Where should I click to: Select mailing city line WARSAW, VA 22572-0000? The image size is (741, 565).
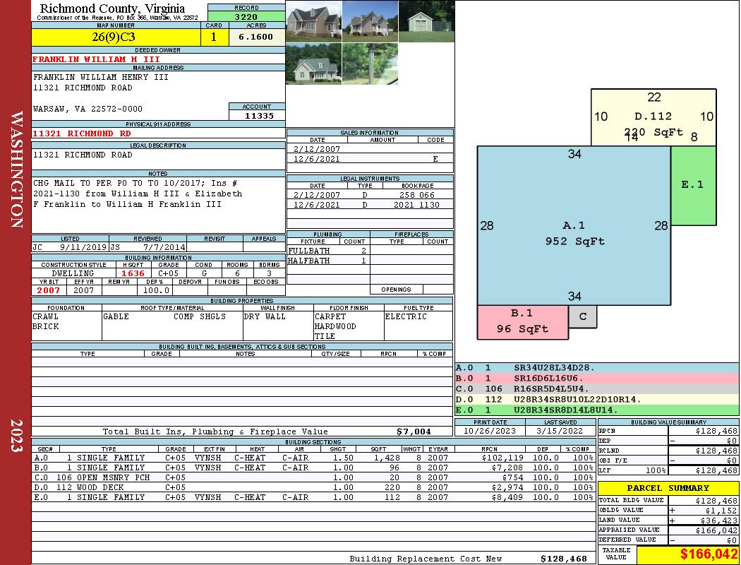pos(88,109)
